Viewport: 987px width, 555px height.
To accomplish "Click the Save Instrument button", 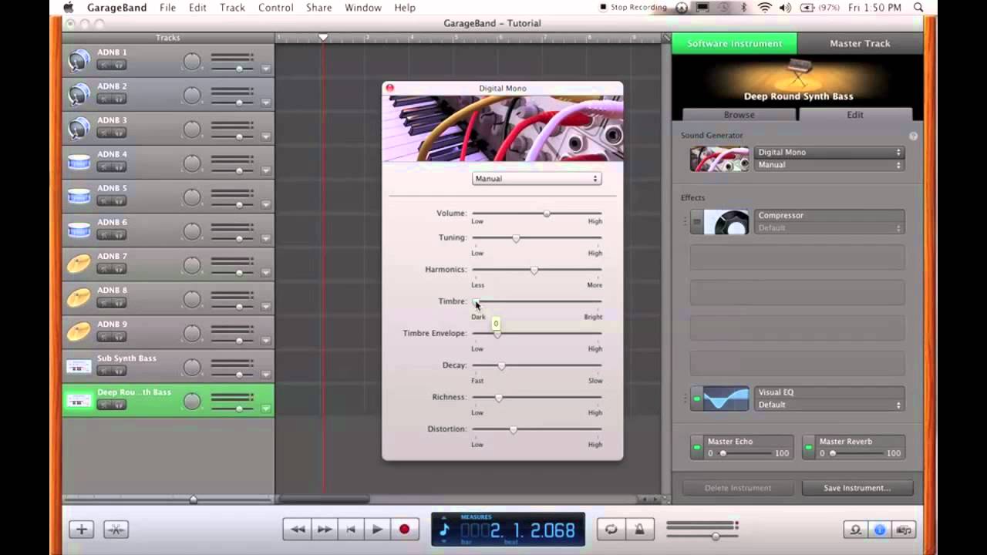I will pos(857,488).
